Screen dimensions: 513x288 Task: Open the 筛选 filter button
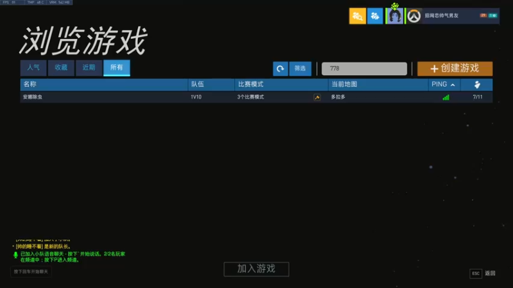coord(300,68)
